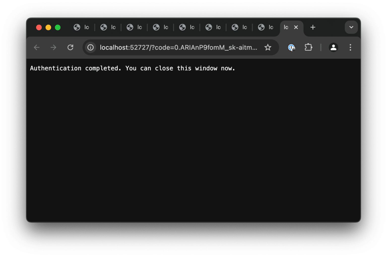Expand the address bar suggestions by clicking it
This screenshot has height=257, width=387.
click(x=176, y=47)
